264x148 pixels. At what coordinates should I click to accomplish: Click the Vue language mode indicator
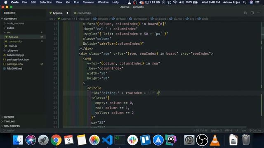tap(244, 130)
